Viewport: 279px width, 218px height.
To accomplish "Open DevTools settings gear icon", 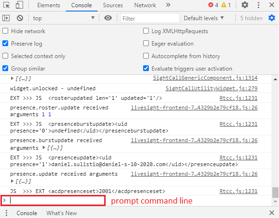I will pyautogui.click(x=245, y=5).
